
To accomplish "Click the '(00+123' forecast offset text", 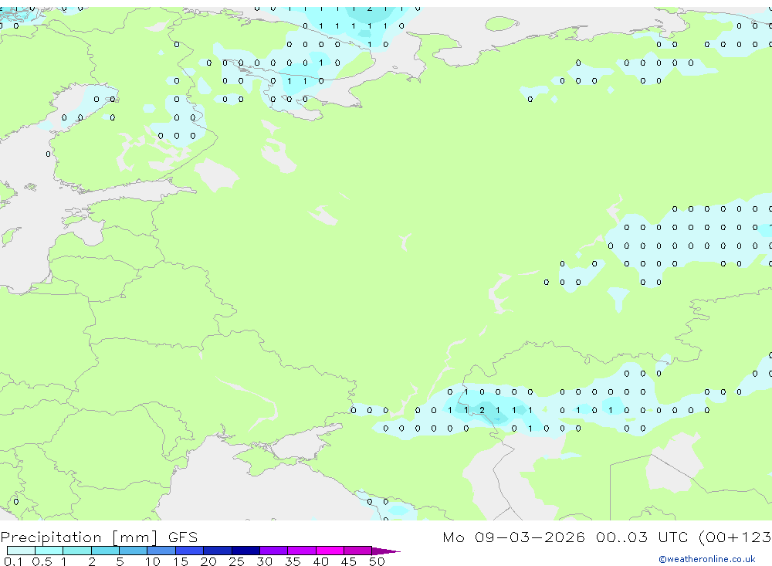I will click(x=735, y=537).
